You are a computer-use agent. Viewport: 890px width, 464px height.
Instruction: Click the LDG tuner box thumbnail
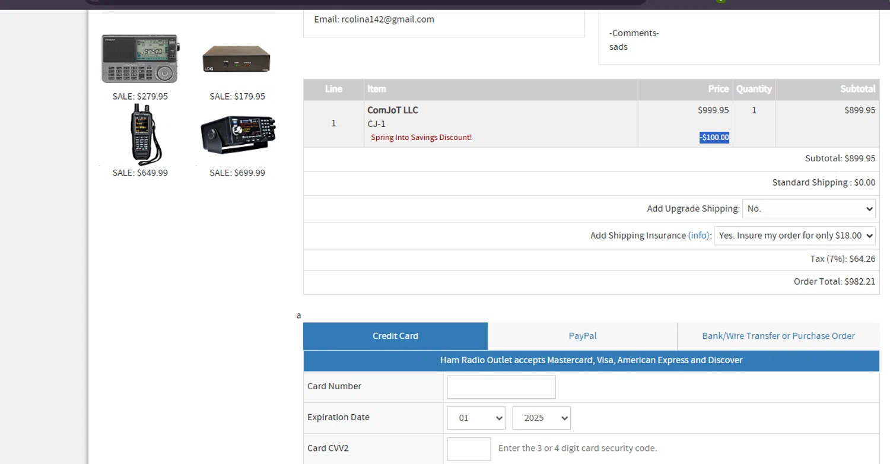(237, 59)
